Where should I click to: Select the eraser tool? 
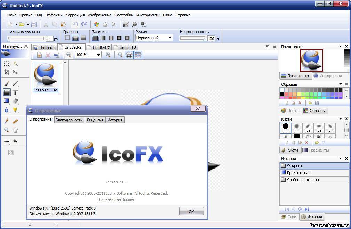(15, 101)
